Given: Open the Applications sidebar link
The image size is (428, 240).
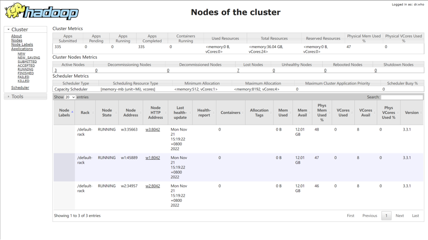Looking at the screenshot, I should coord(22,49).
